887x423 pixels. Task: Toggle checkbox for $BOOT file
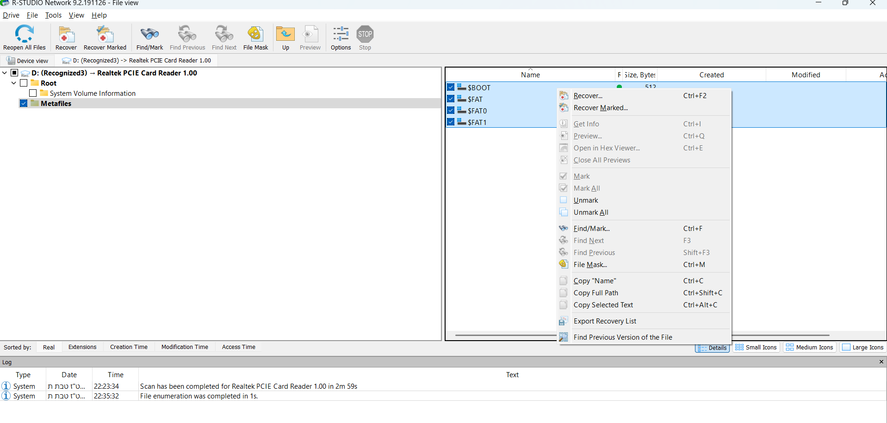(x=451, y=87)
